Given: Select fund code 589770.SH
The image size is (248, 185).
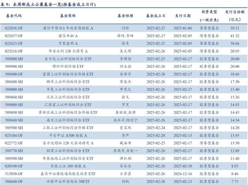Looking at the screenshot, I should [14, 151].
